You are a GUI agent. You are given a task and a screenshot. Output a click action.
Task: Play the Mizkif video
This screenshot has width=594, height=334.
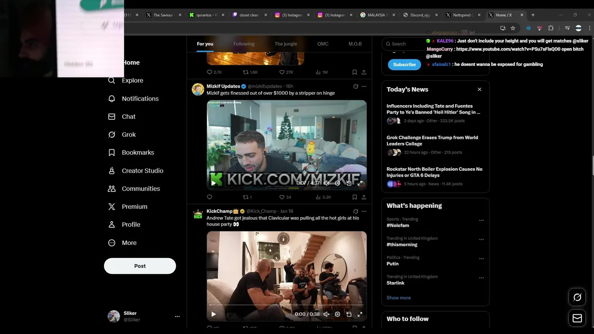pyautogui.click(x=213, y=183)
